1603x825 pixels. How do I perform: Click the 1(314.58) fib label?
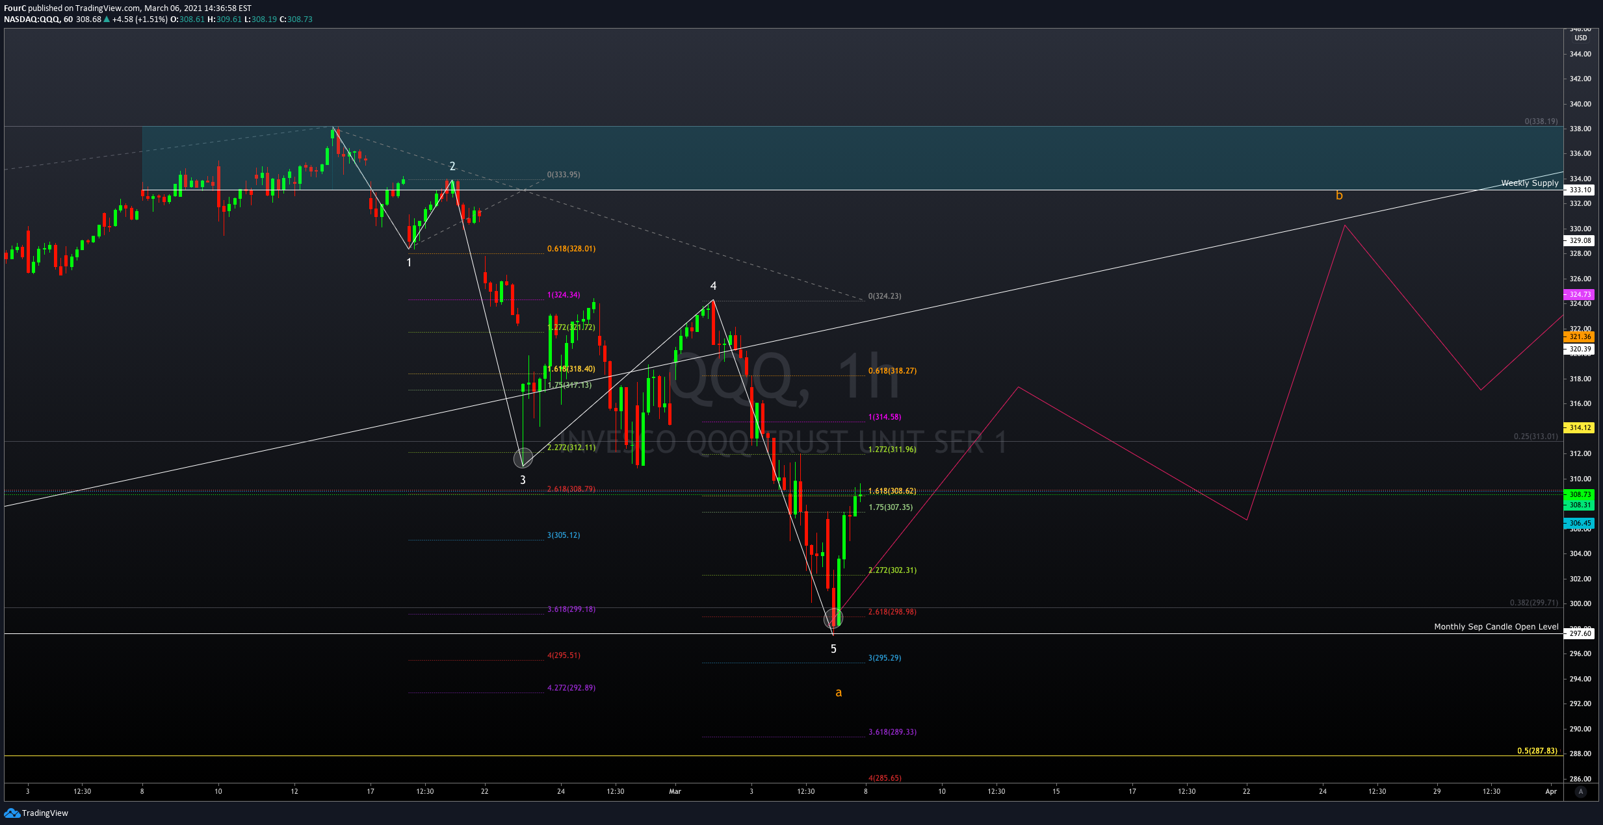click(885, 417)
